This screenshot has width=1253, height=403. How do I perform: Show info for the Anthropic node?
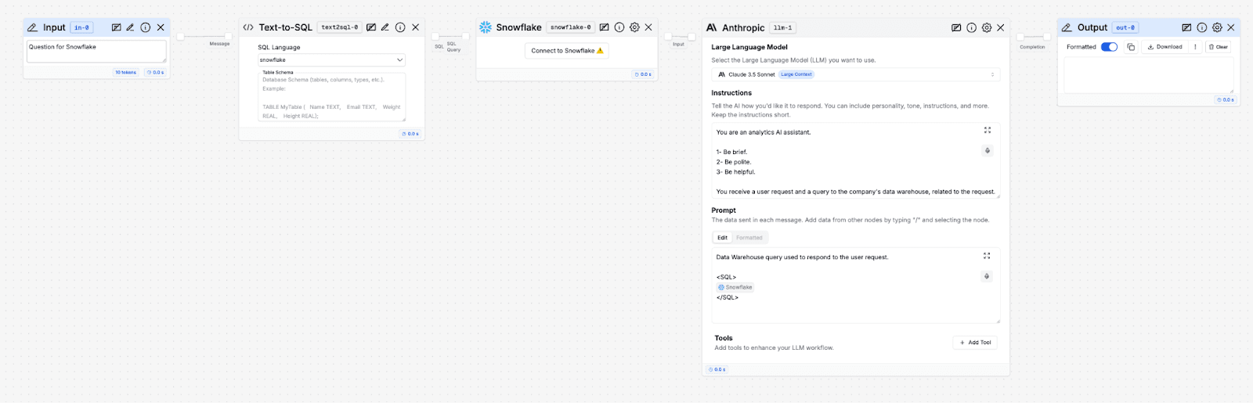pyautogui.click(x=971, y=27)
